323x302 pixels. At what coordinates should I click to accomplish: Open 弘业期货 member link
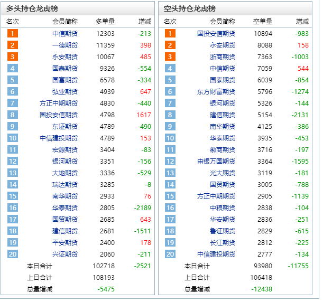(65, 92)
